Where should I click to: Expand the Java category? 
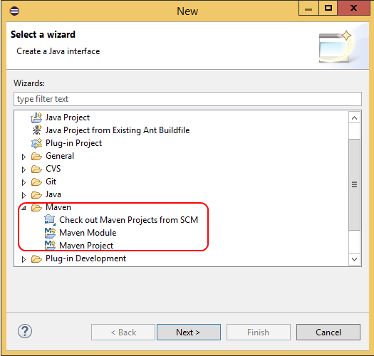coord(24,196)
